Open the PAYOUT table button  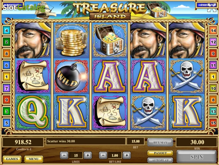click(x=160, y=153)
